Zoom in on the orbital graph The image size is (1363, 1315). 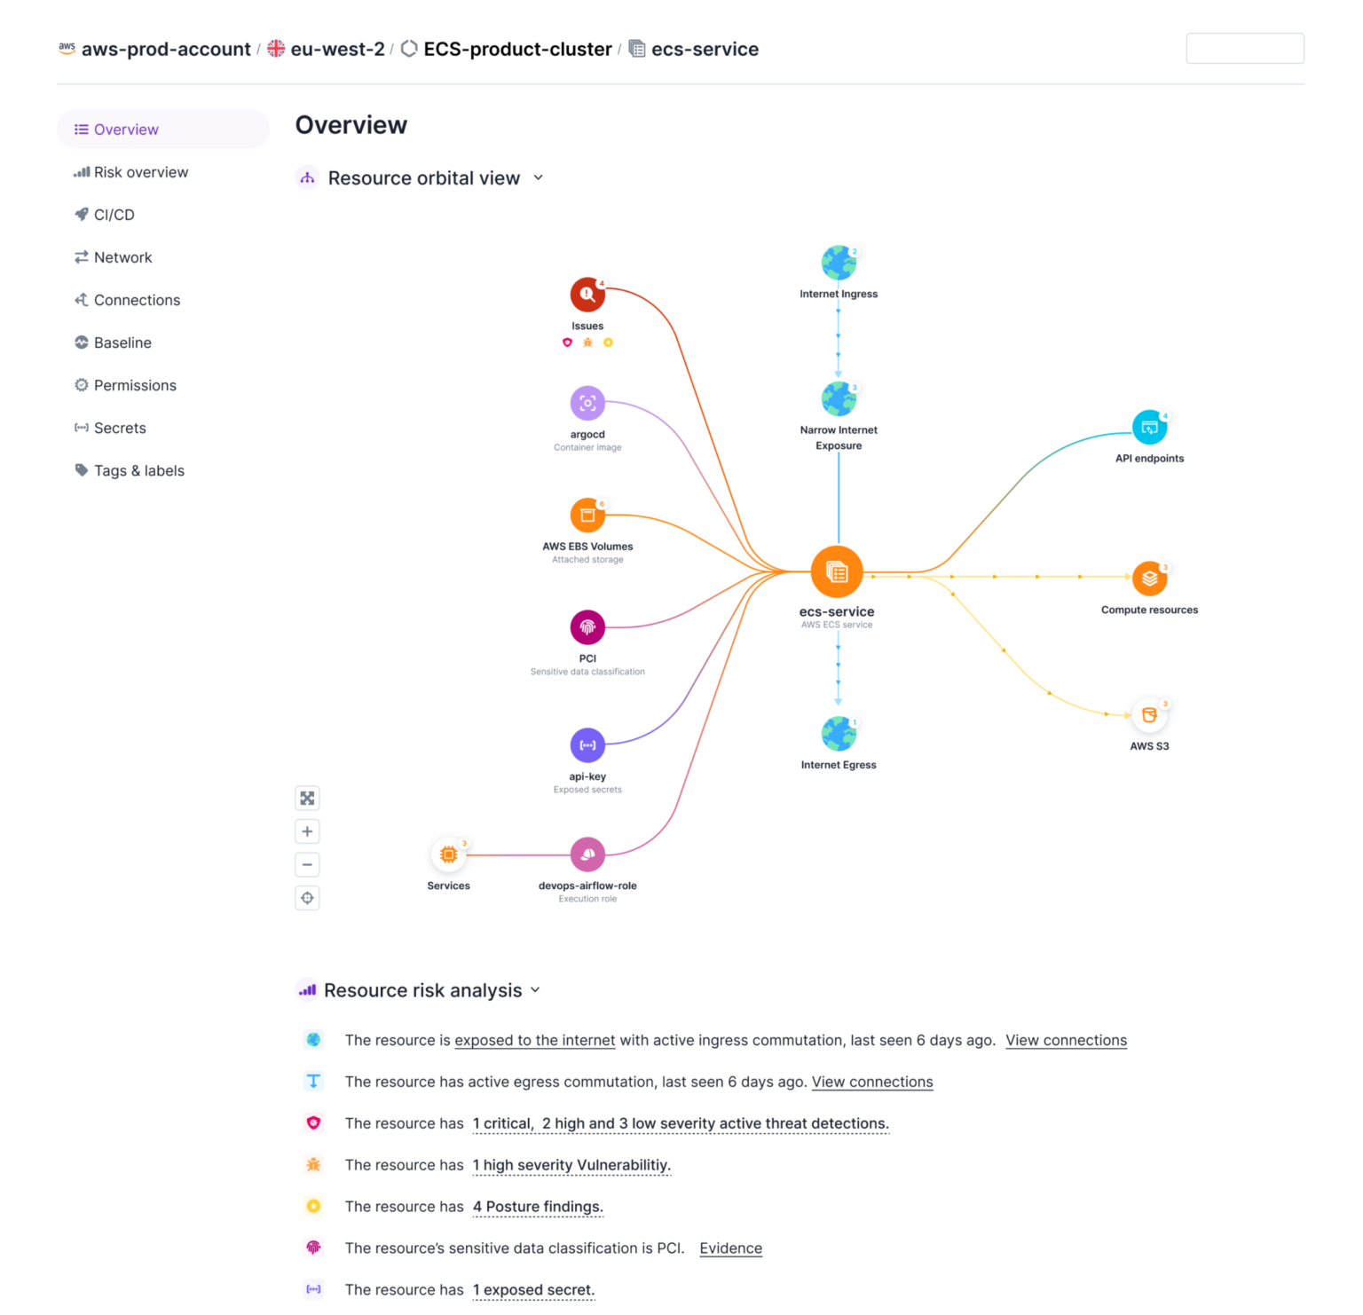click(x=307, y=831)
